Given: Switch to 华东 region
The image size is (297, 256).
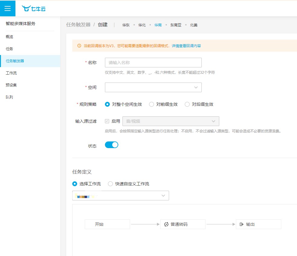Looking at the screenshot, I should (126, 25).
